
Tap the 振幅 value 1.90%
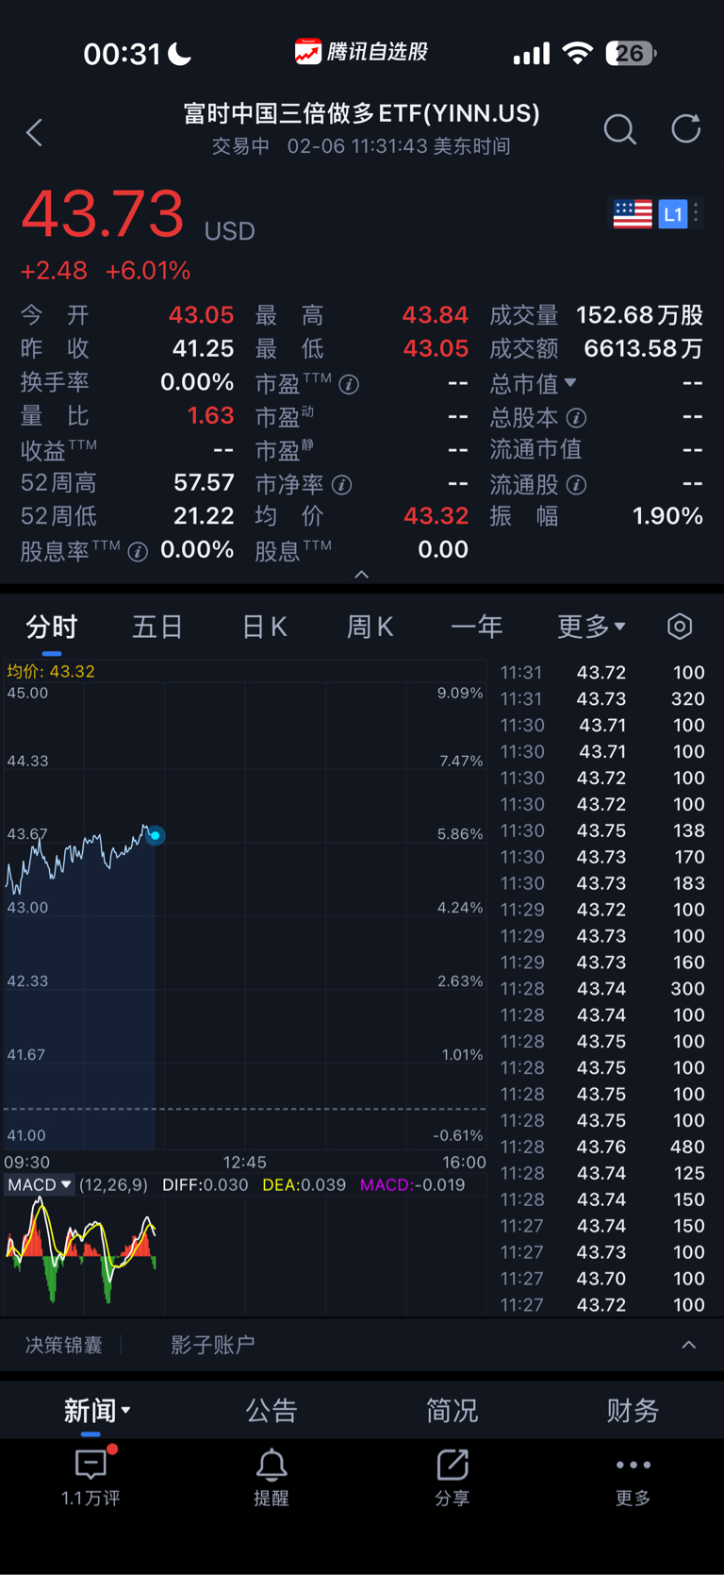667,516
